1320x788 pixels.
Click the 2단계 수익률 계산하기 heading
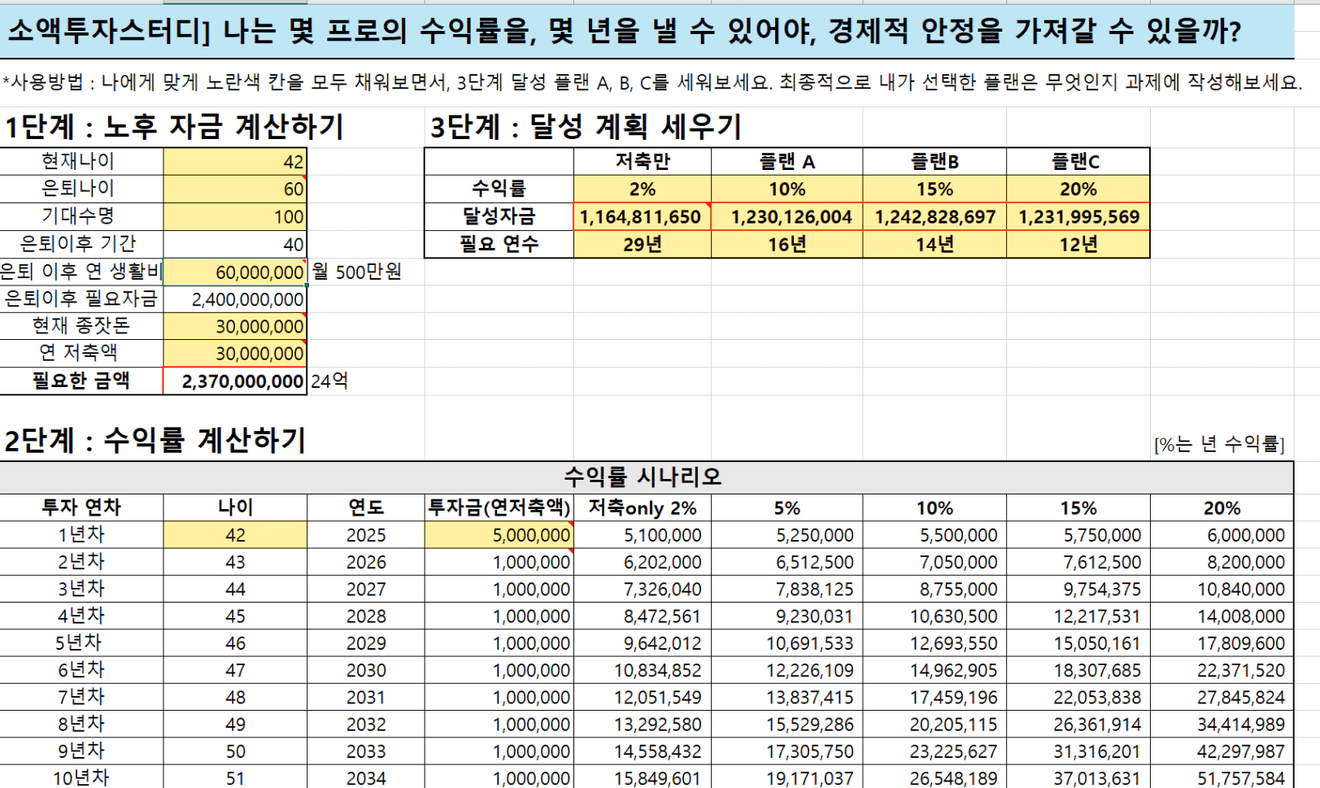coord(155,441)
